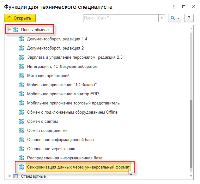Click the exchange plan icon beside "Обмен с сайтом"

(21, 122)
